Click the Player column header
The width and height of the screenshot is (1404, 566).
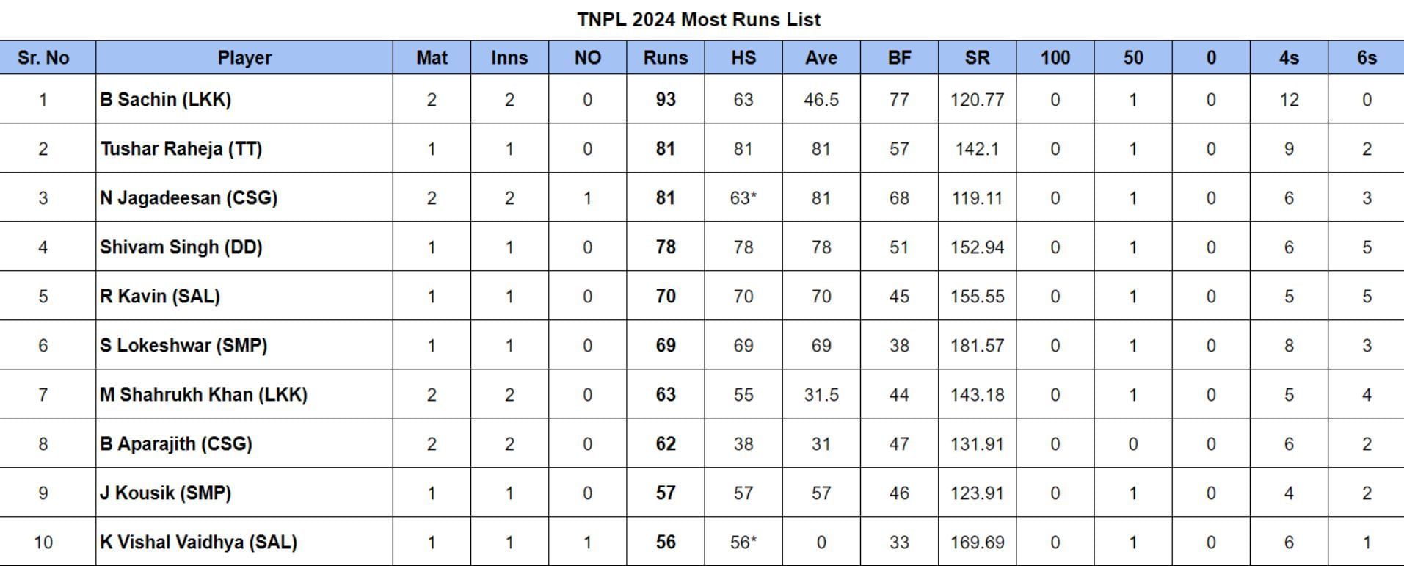pos(244,58)
